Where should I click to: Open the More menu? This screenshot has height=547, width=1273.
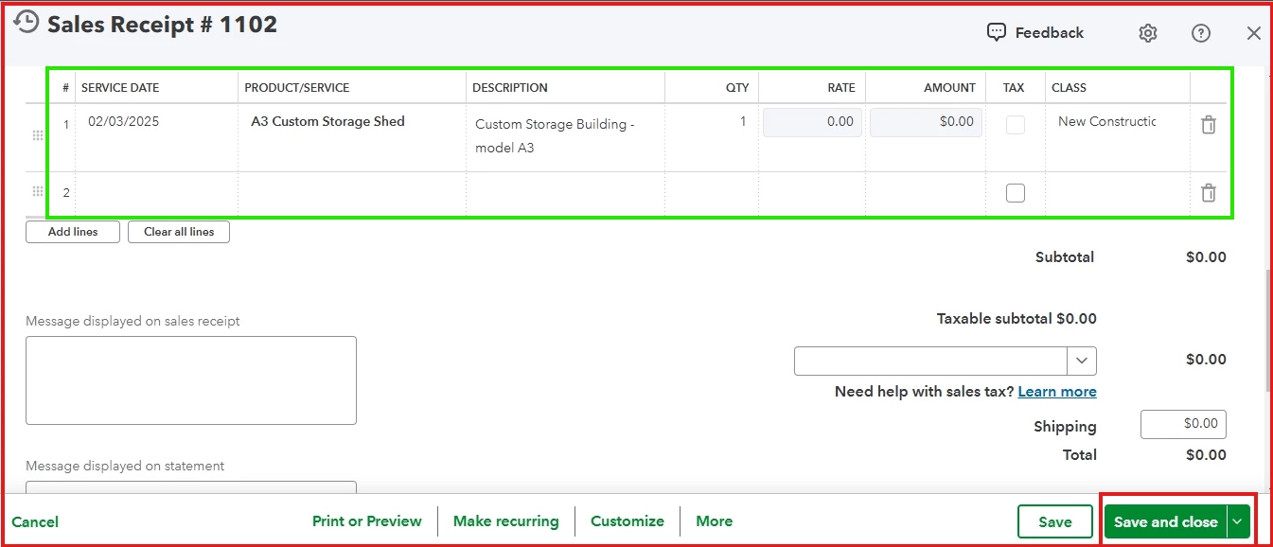[715, 521]
